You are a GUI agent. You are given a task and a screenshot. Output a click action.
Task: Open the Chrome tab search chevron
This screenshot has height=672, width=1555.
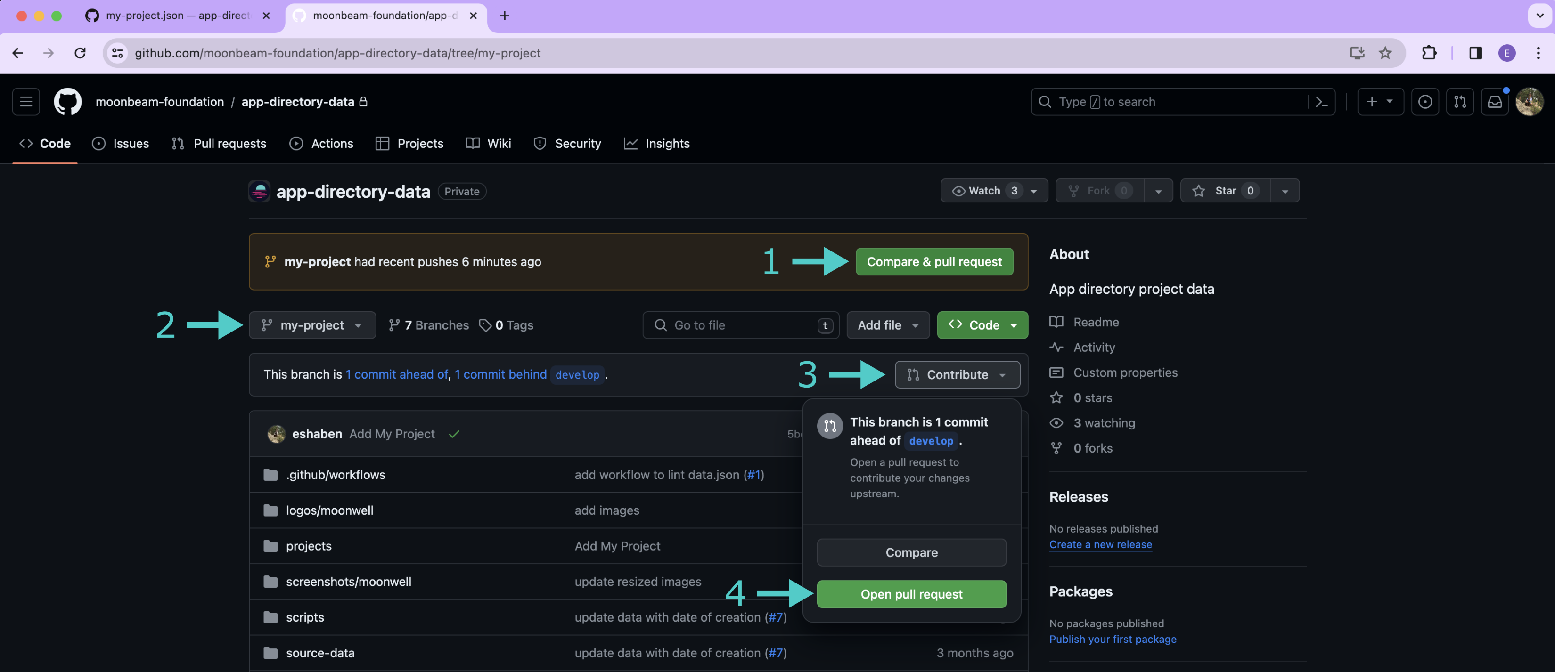pyautogui.click(x=1539, y=16)
